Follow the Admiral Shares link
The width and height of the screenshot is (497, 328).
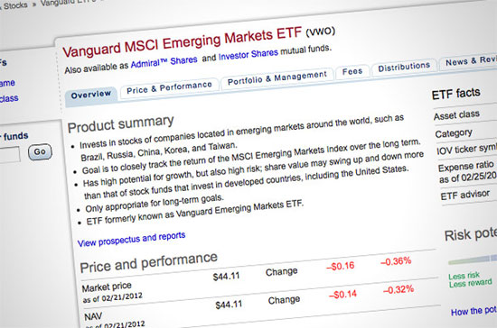point(164,62)
